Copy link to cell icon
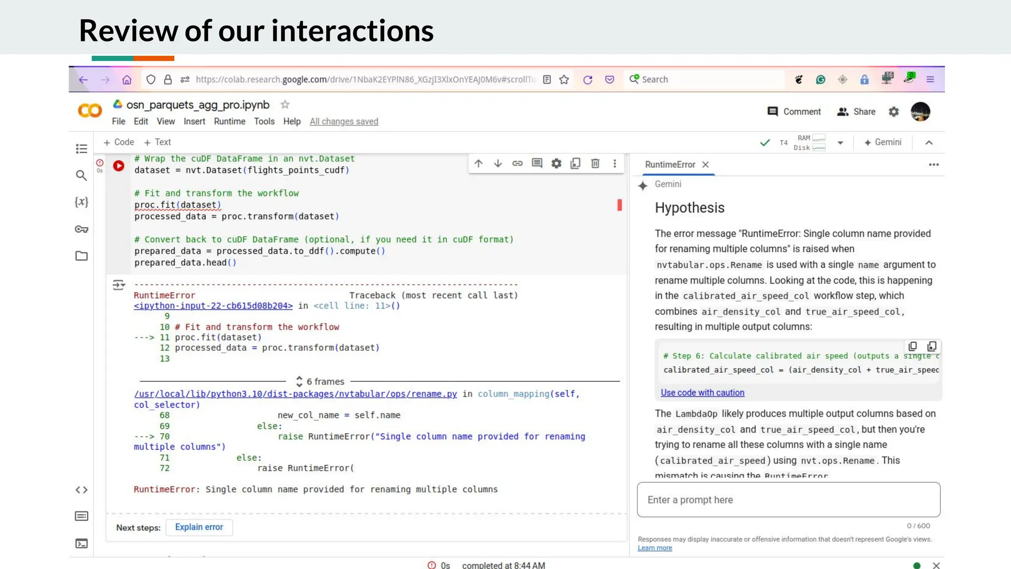The image size is (1011, 569). click(x=517, y=163)
